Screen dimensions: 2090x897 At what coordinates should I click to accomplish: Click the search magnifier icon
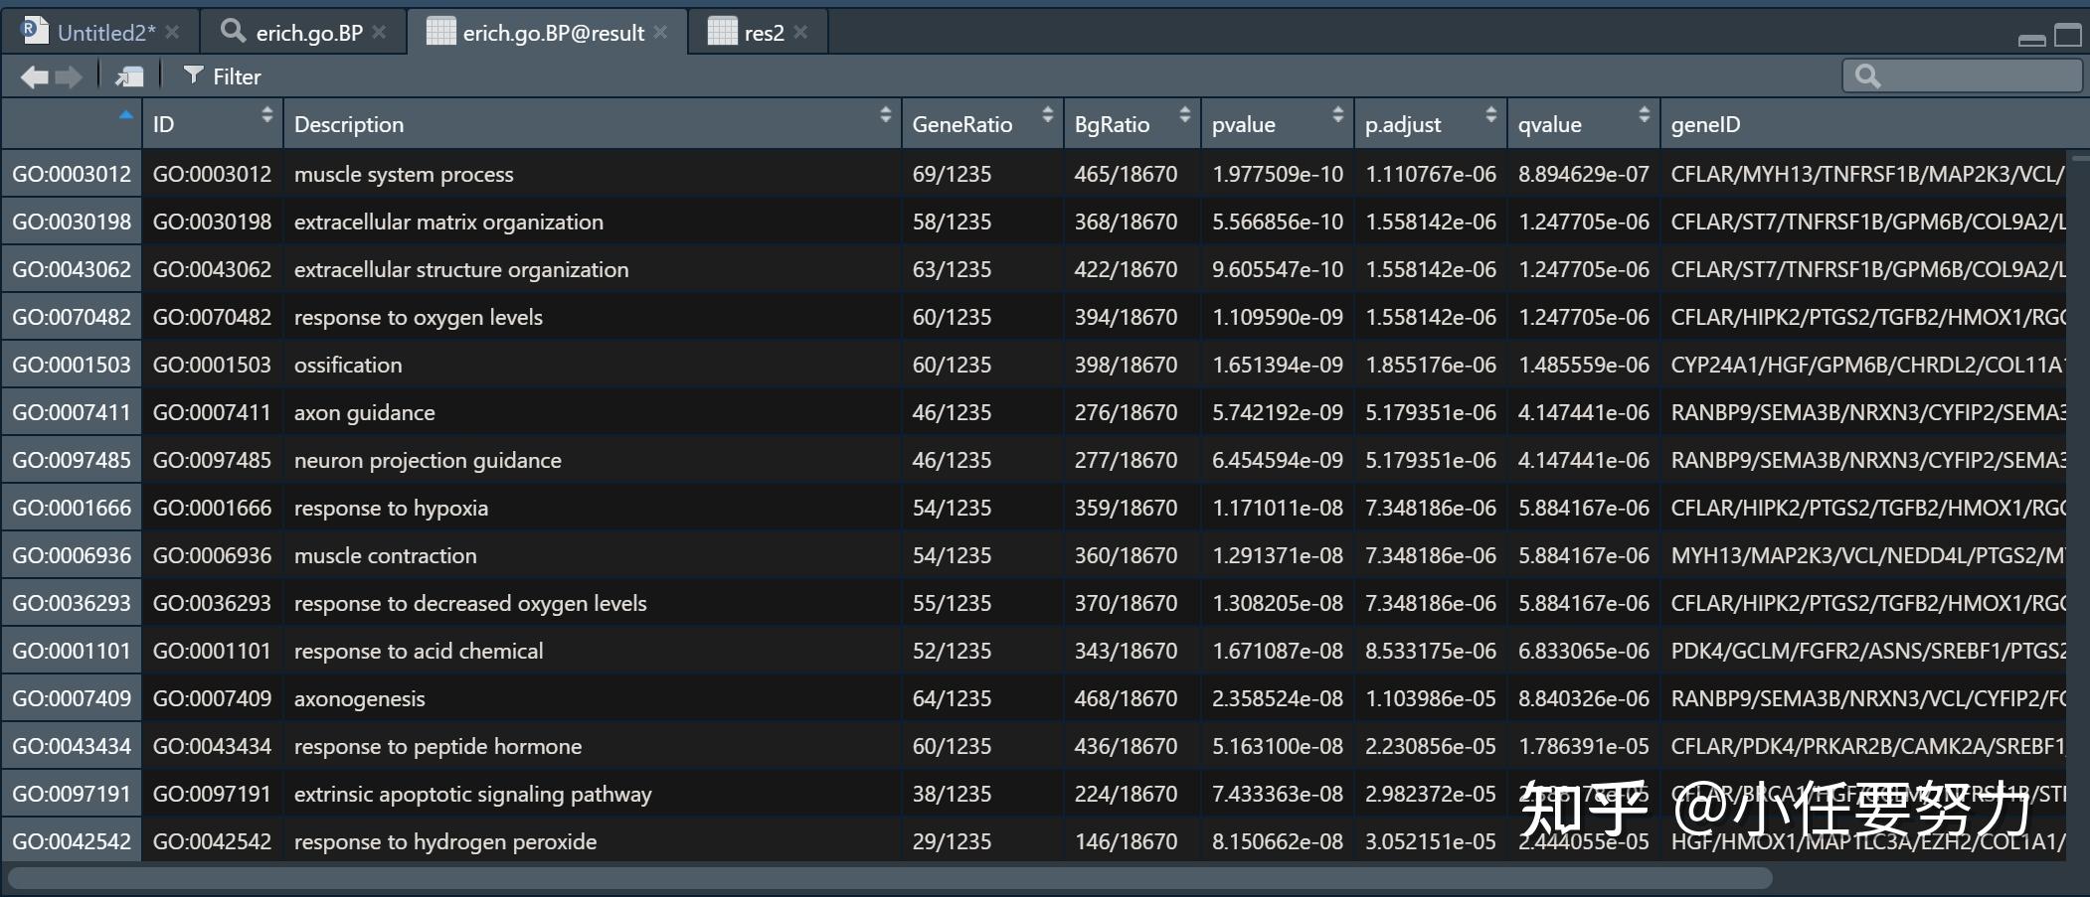[x=1867, y=76]
